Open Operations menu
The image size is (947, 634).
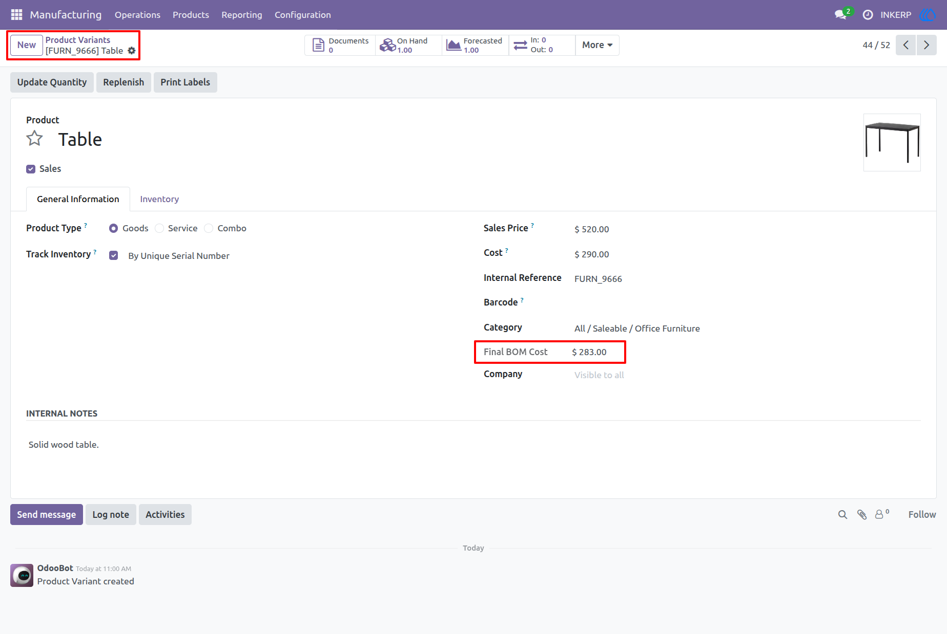pos(137,15)
